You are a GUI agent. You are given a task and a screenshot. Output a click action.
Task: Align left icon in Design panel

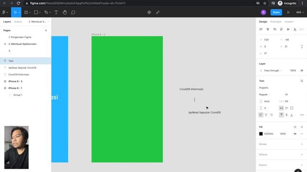[261, 29]
